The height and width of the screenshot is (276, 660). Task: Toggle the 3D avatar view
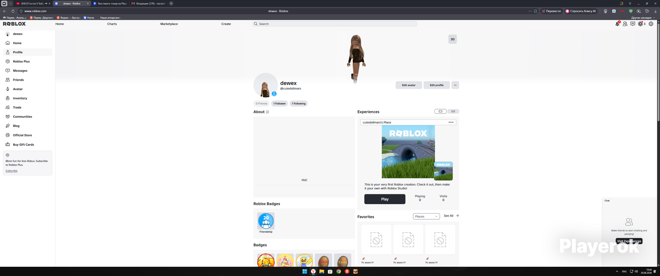point(452,39)
